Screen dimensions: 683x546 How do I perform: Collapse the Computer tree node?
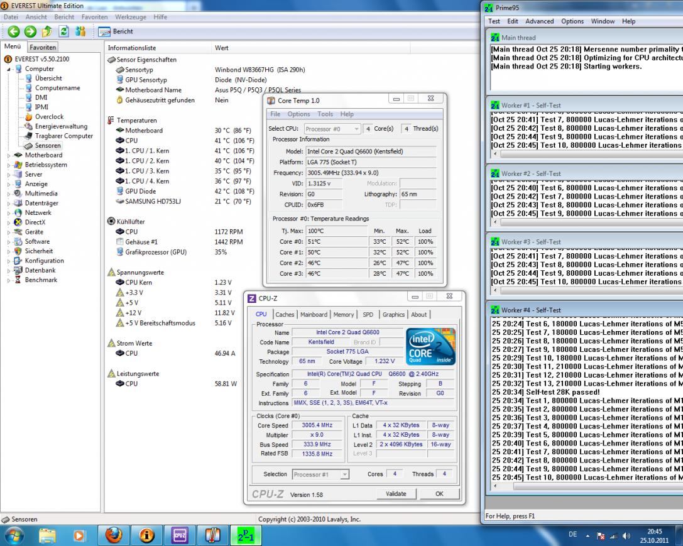[x=8, y=68]
